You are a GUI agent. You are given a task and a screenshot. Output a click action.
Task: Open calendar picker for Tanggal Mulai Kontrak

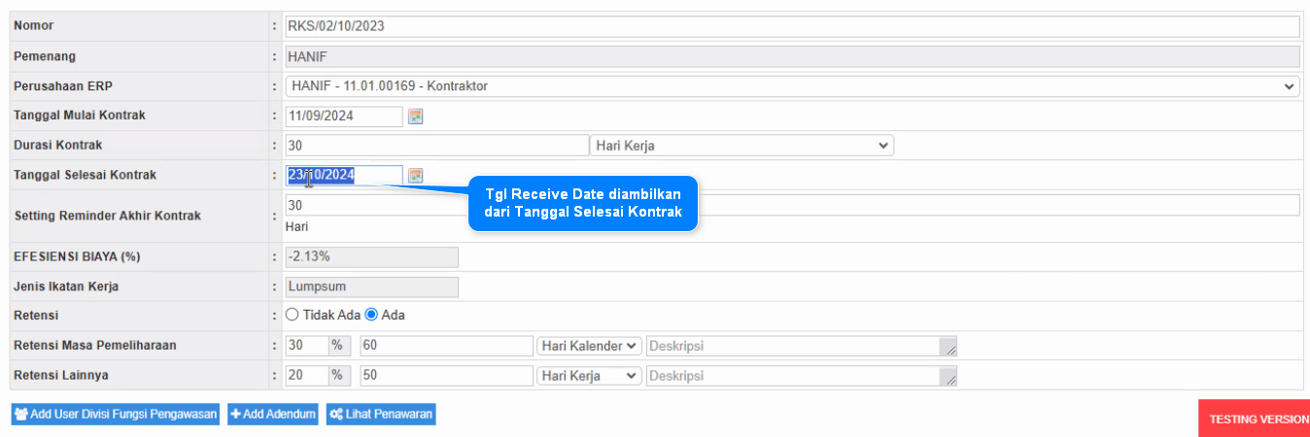[416, 117]
